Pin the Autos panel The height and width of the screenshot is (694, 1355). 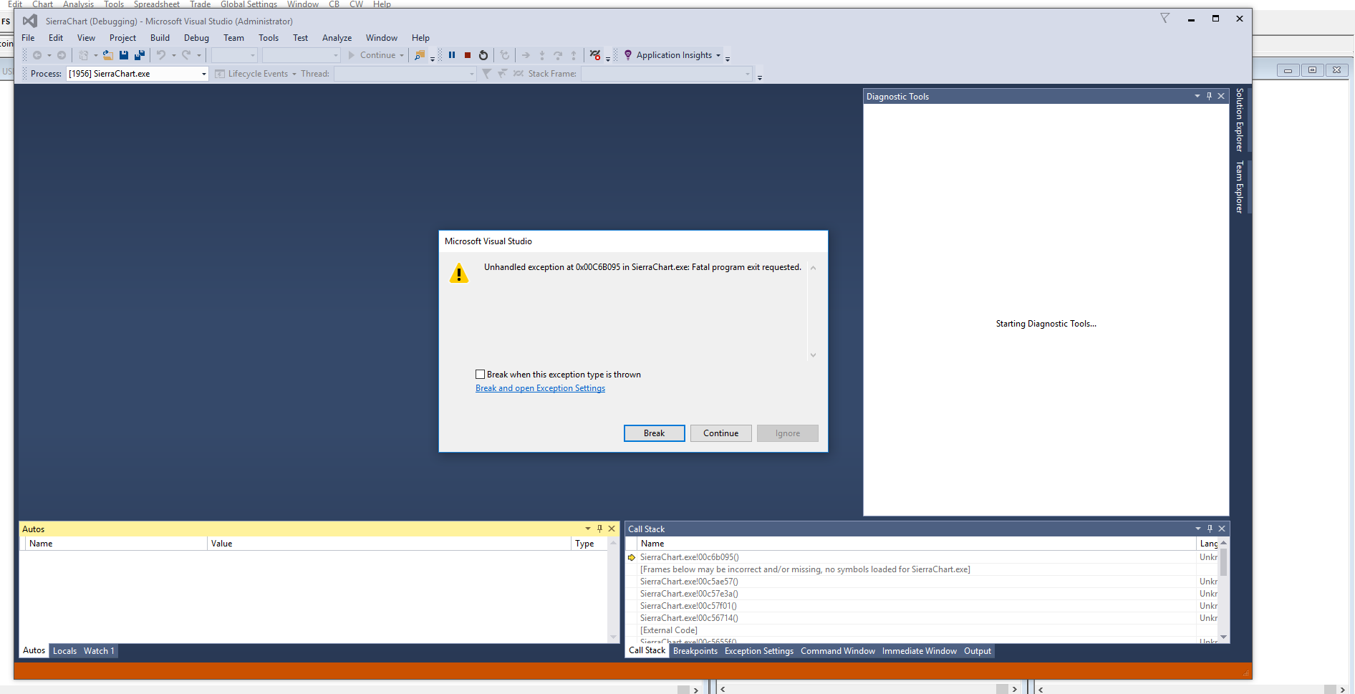(599, 529)
